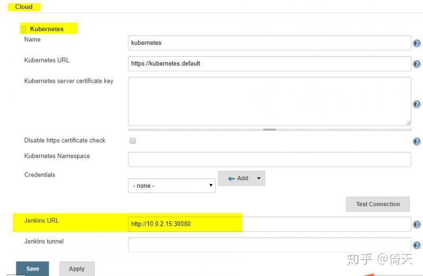Select the Cloud section heading
The height and width of the screenshot is (276, 423).
tap(24, 7)
